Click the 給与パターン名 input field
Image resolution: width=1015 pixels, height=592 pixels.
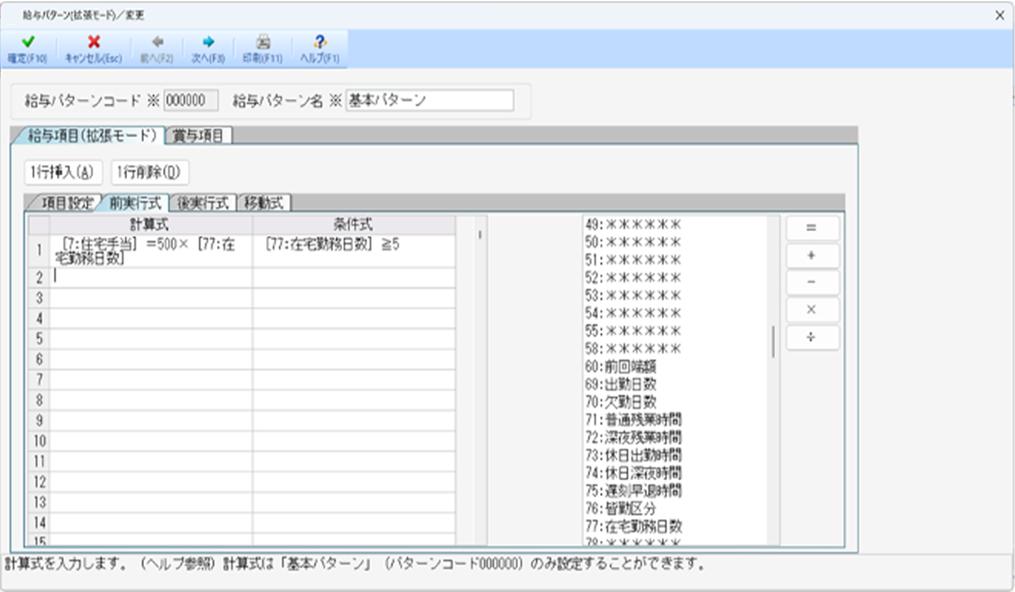429,100
